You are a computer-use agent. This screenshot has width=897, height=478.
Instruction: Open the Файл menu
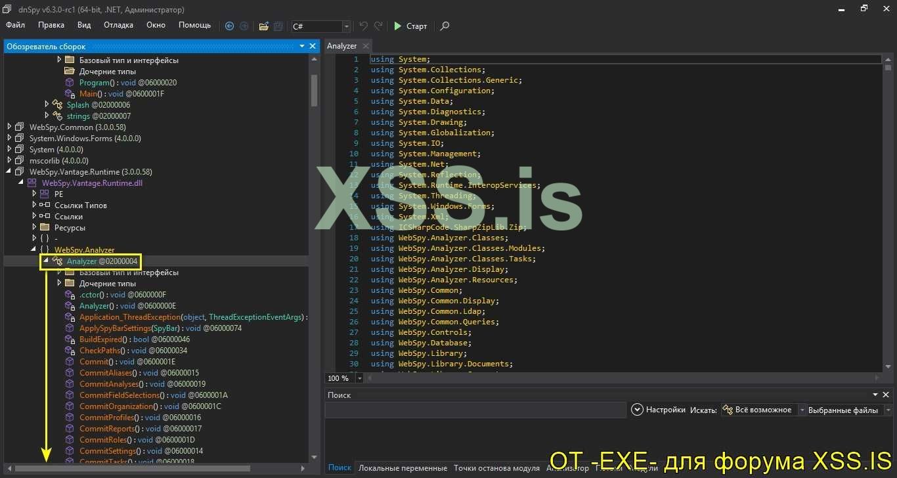(16, 25)
